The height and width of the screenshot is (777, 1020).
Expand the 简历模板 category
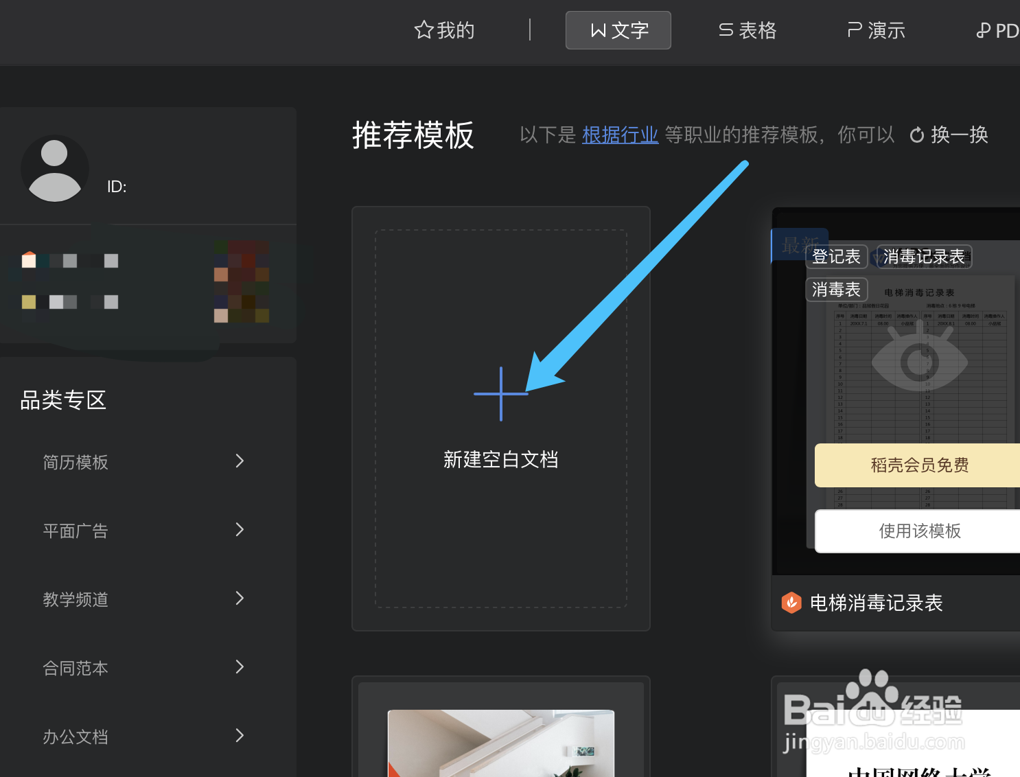pyautogui.click(x=74, y=463)
